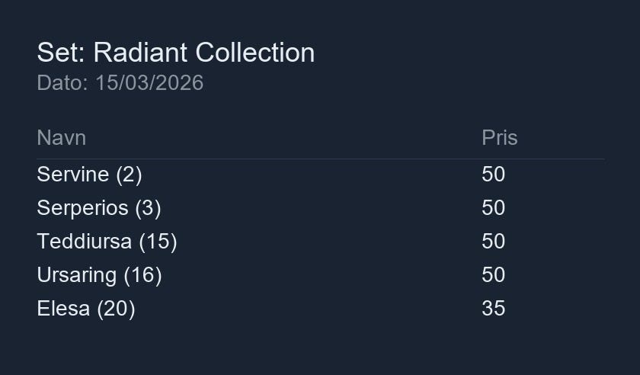Viewport: 640px width, 375px height.
Task: Click the price 50 in the Ursaring row
Action: (x=493, y=275)
